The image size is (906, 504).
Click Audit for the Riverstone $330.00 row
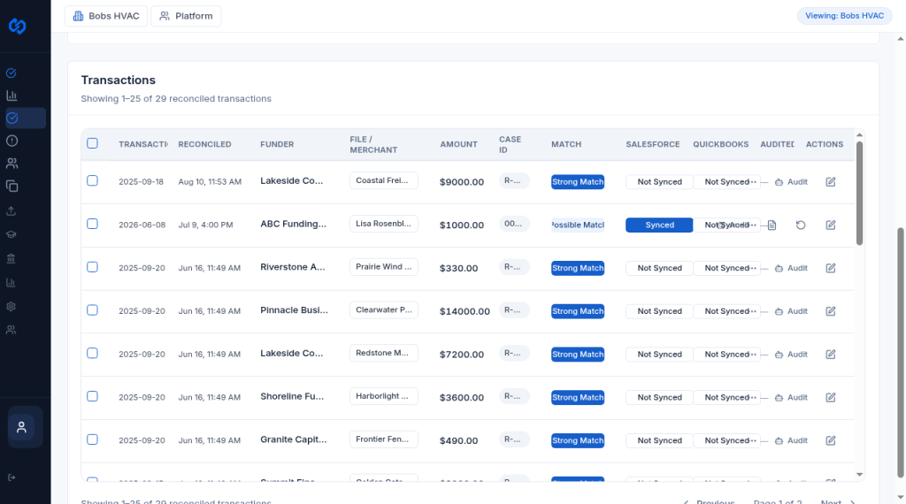pyautogui.click(x=791, y=268)
